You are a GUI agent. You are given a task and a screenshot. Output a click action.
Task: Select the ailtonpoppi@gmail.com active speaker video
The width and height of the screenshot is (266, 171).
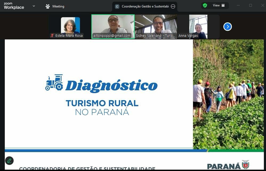(x=113, y=25)
